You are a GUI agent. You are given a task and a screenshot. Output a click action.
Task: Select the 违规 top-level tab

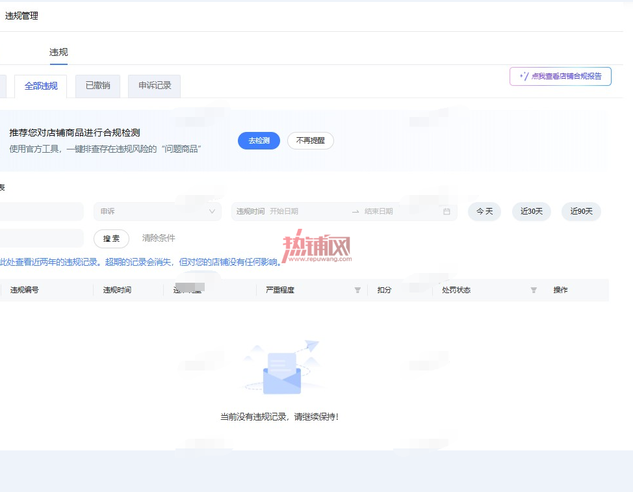pos(58,53)
